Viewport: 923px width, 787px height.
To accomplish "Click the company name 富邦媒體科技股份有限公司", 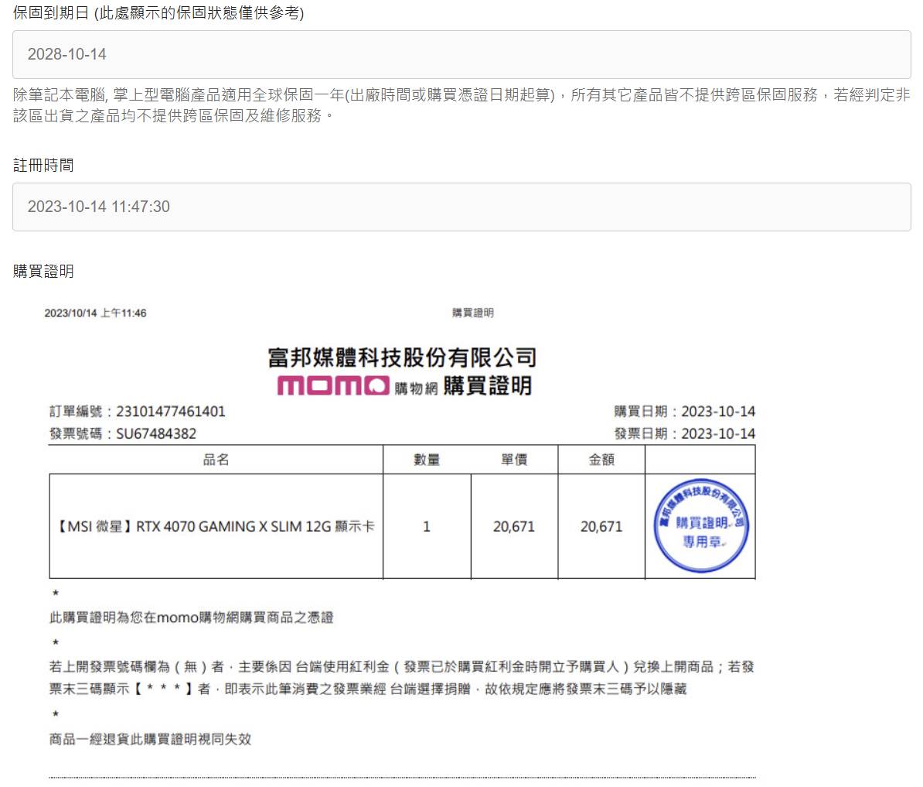I will coord(402,358).
